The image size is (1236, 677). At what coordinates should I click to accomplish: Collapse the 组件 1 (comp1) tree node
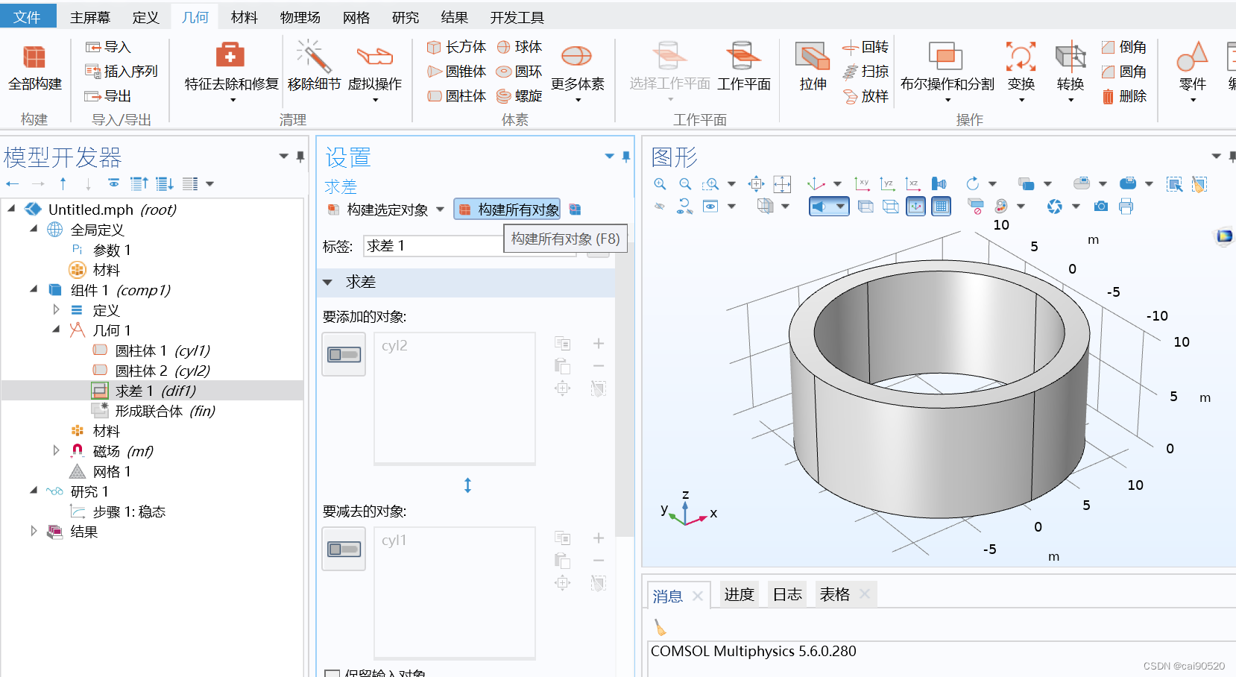pyautogui.click(x=33, y=289)
